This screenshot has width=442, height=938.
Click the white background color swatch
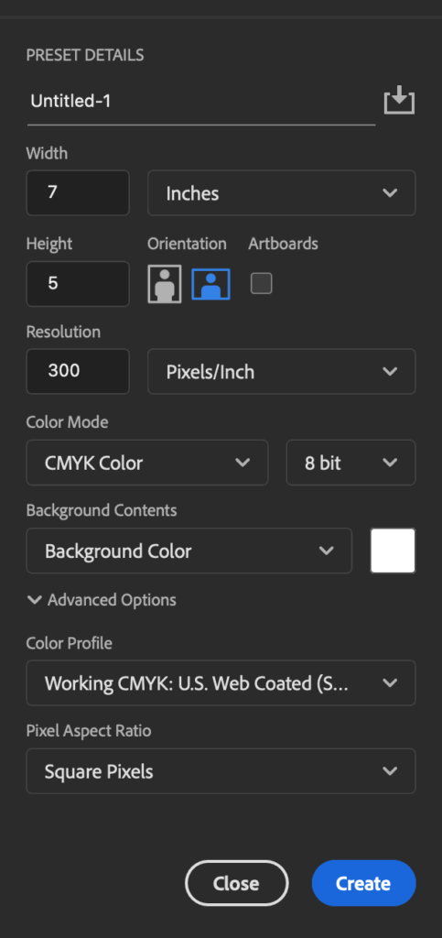(x=393, y=551)
